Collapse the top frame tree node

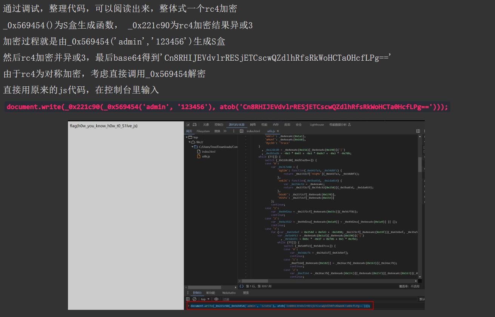click(x=186, y=137)
